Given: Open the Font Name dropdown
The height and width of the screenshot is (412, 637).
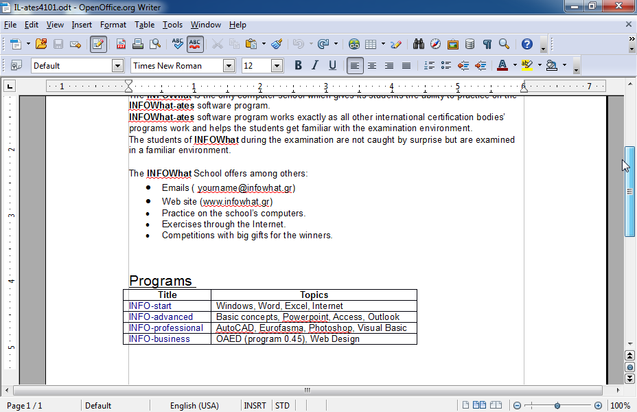Looking at the screenshot, I should (x=228, y=65).
